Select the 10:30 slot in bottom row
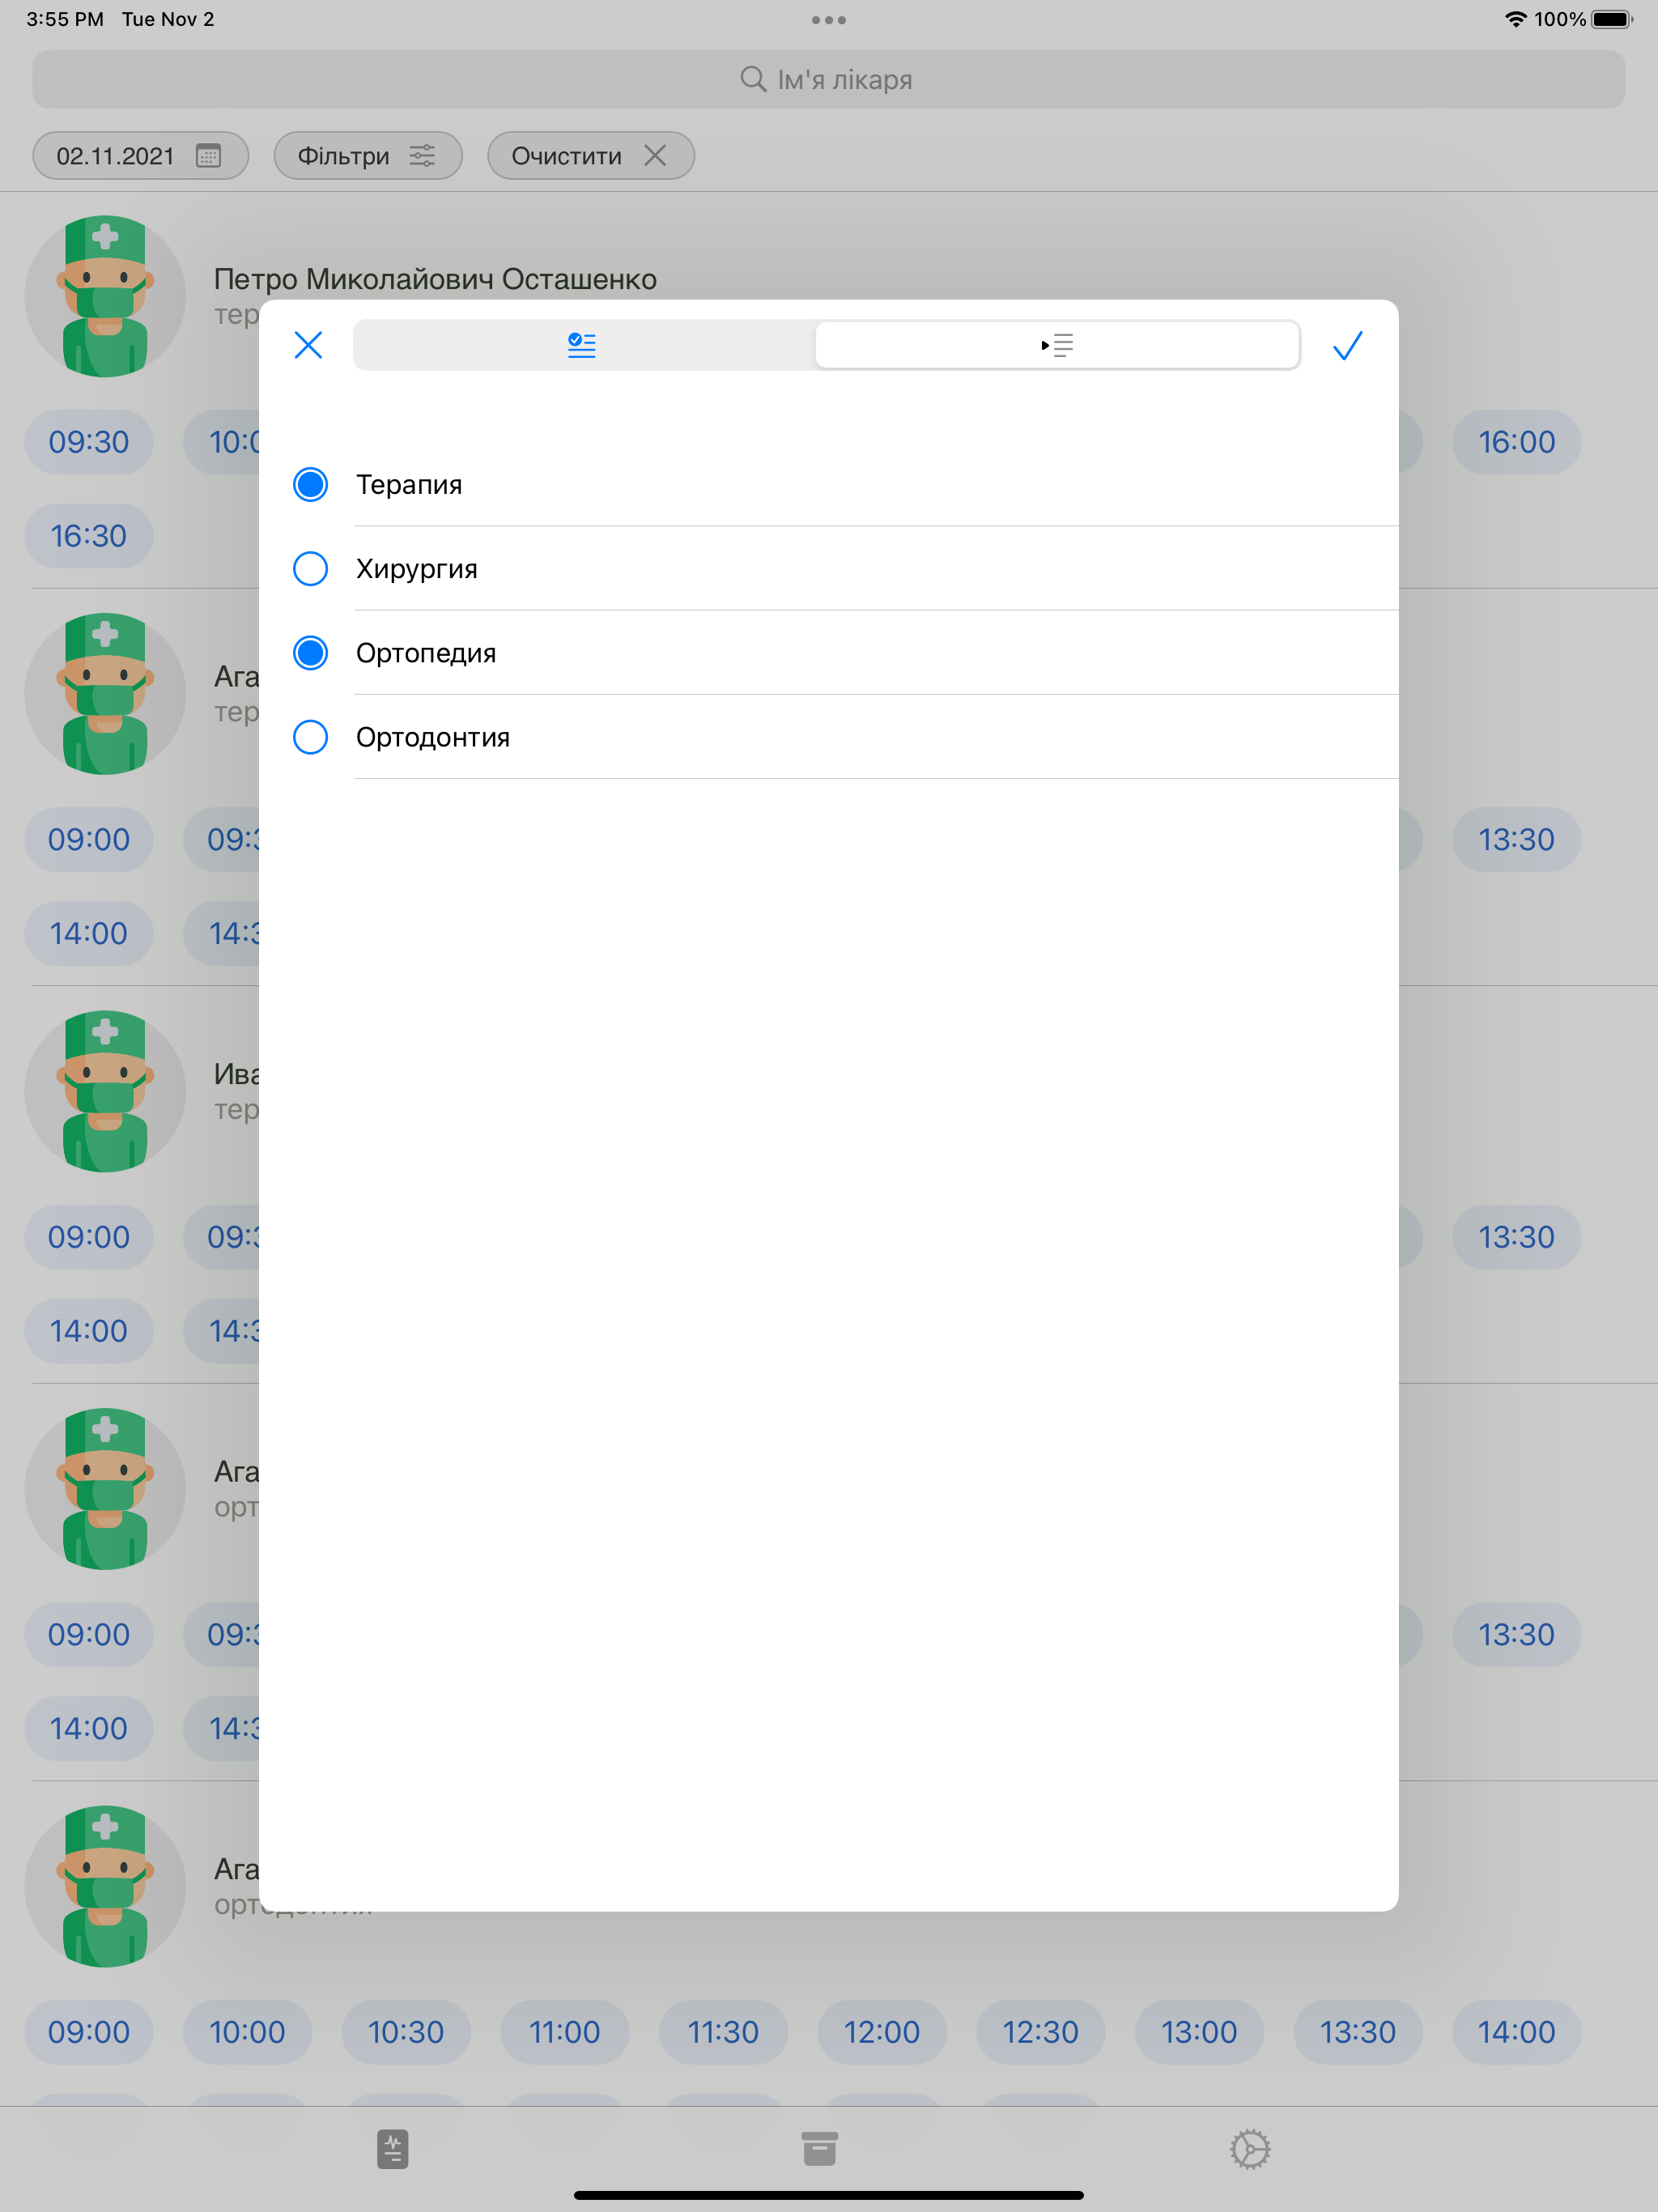The width and height of the screenshot is (1658, 2212). click(x=406, y=2032)
